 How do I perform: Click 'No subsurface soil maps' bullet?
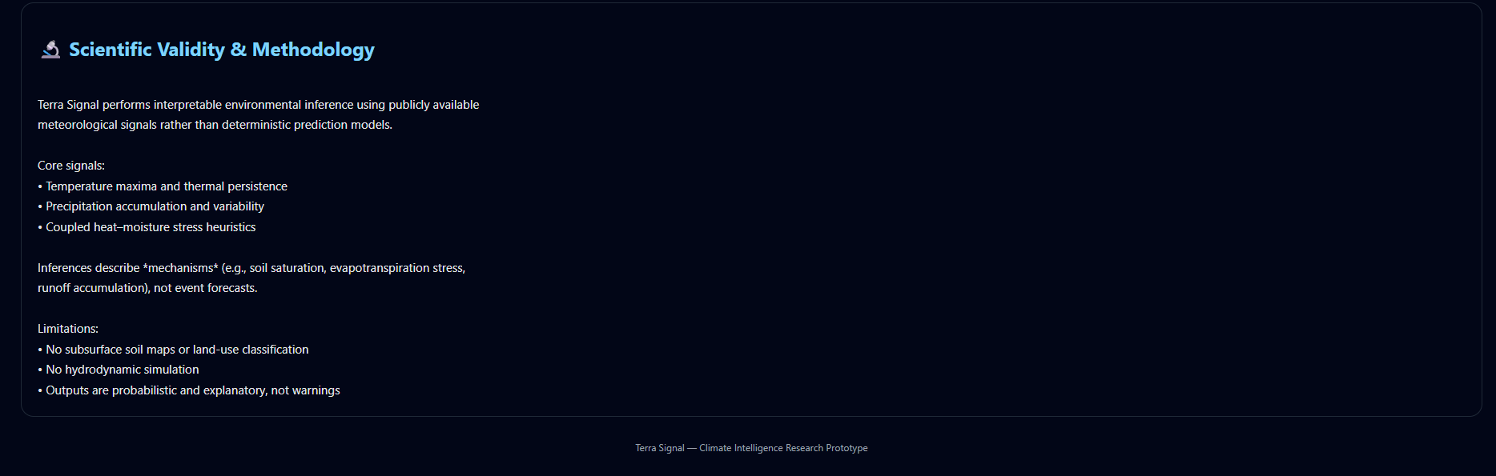pyautogui.click(x=173, y=350)
